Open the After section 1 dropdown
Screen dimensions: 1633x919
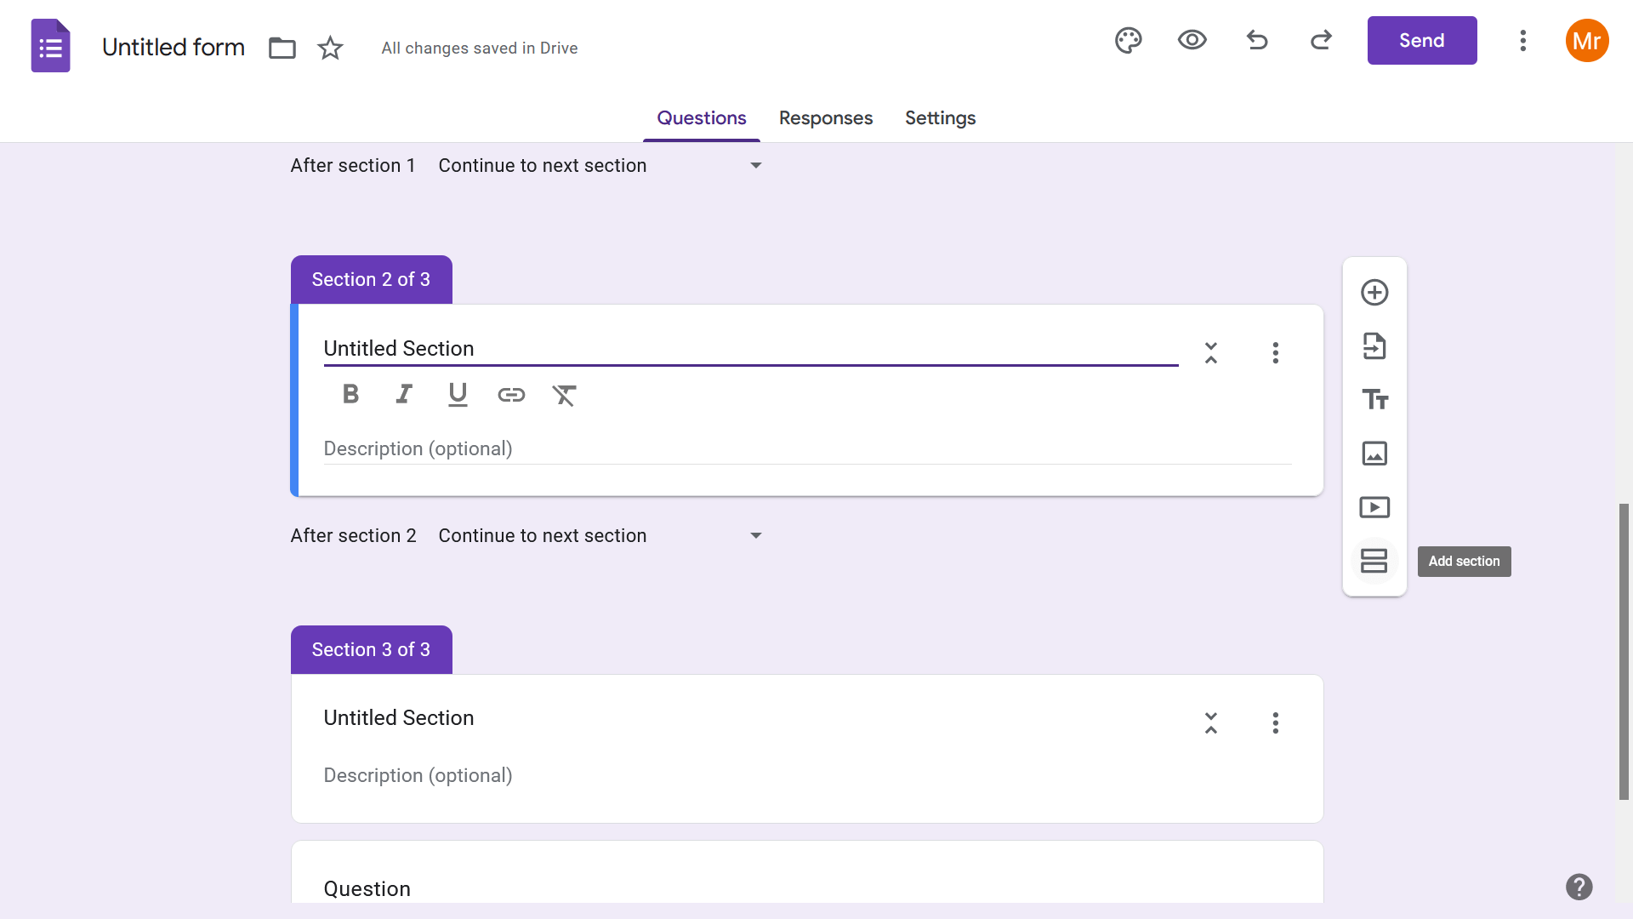tap(600, 166)
